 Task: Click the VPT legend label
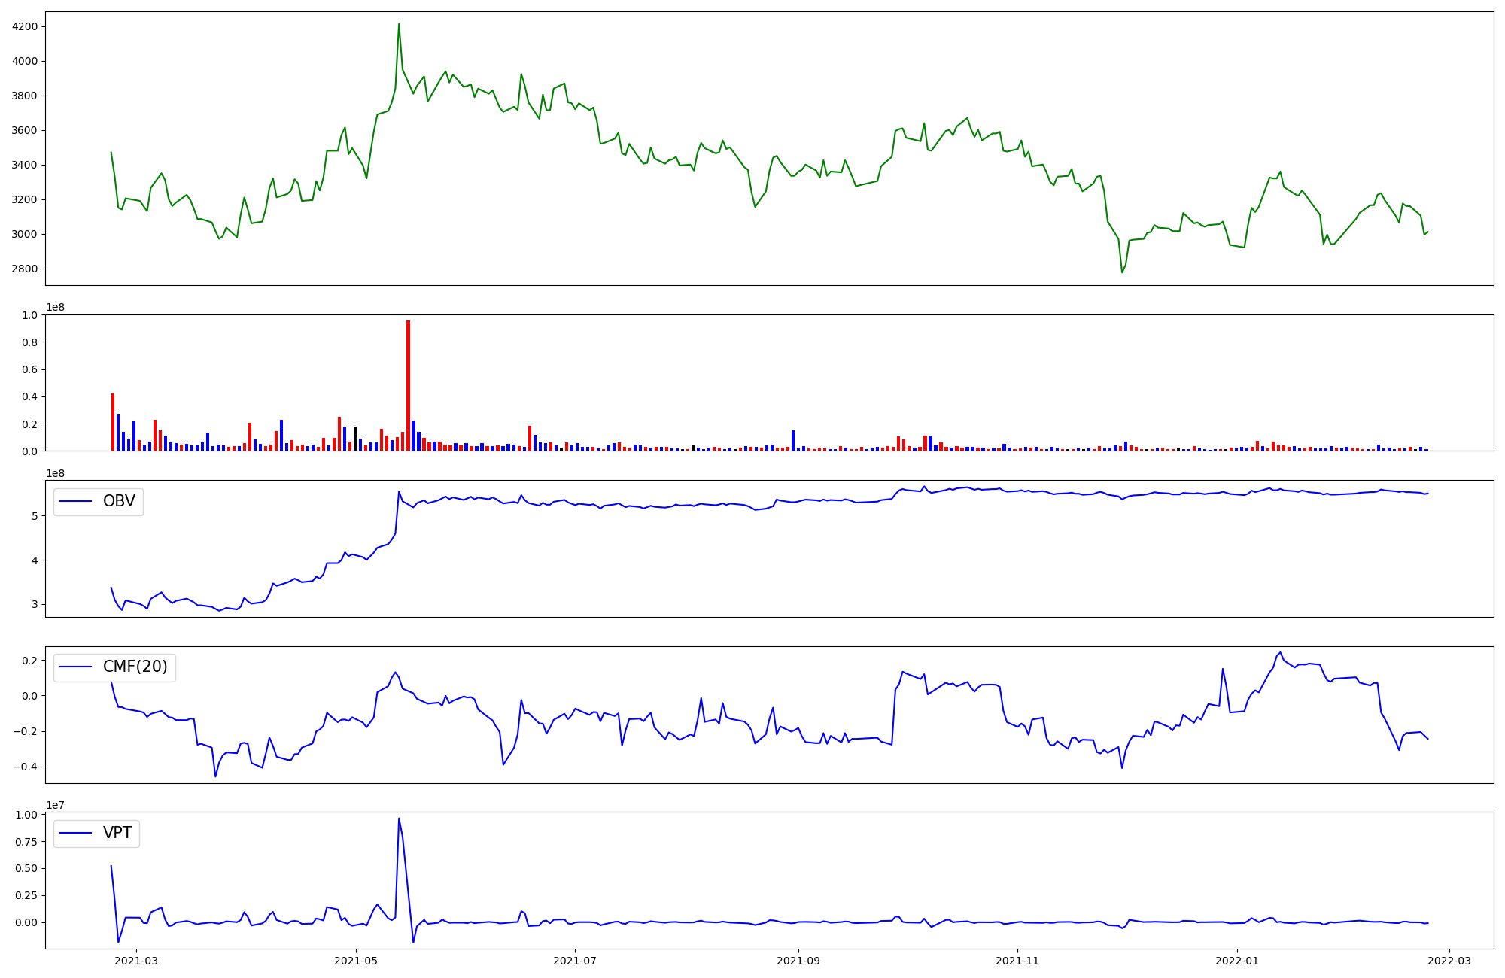click(x=117, y=833)
